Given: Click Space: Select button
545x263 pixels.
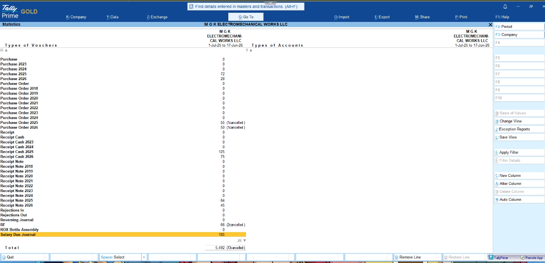Looking at the screenshot, I should (x=120, y=257).
